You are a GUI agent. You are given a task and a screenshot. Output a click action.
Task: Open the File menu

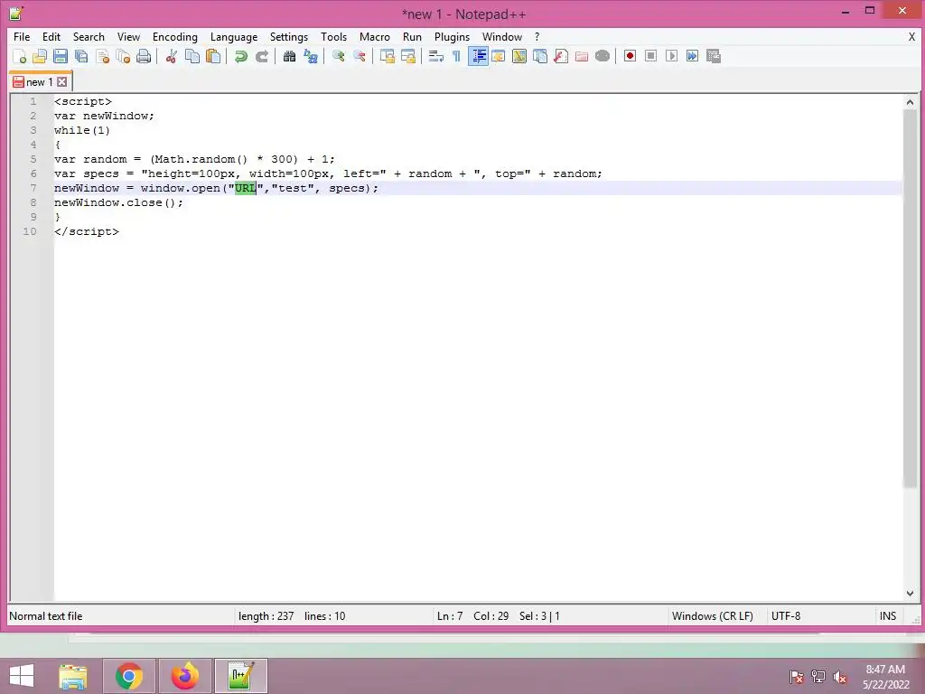pos(22,36)
